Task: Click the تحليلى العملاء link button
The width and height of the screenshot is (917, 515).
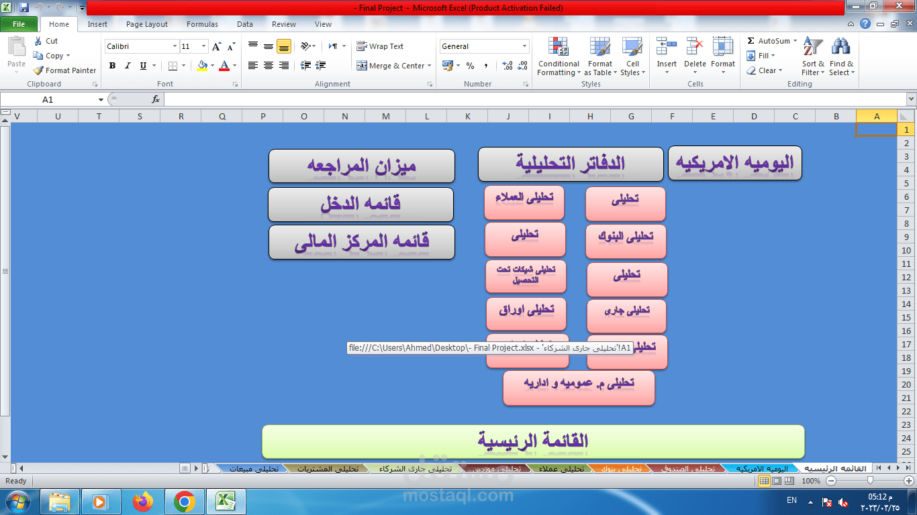Action: tap(524, 202)
